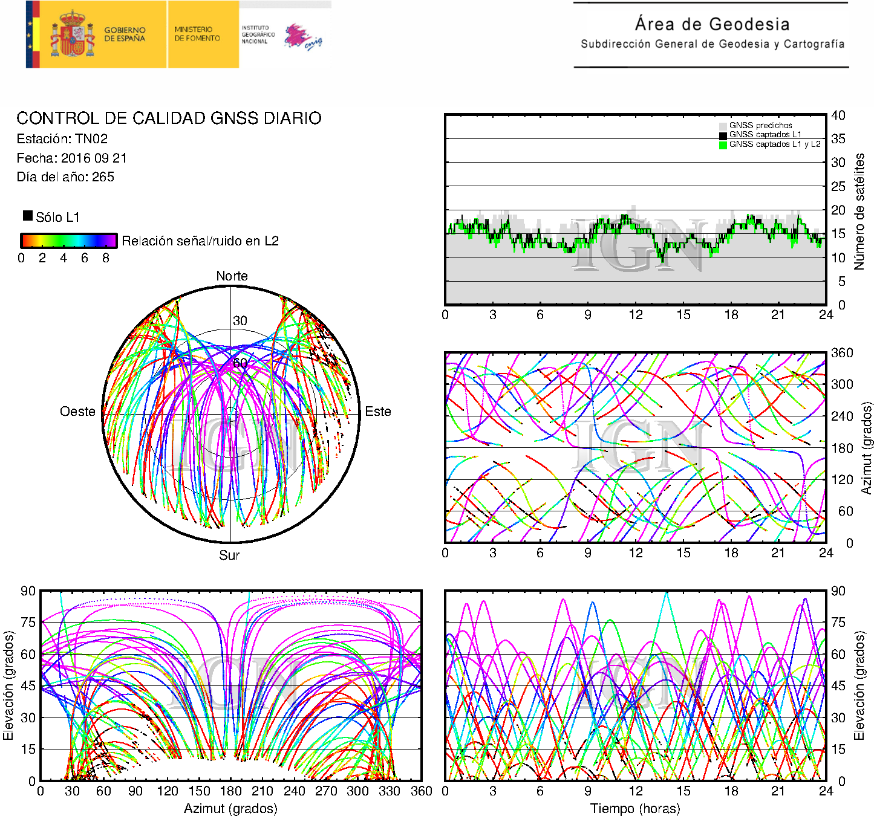This screenshot has height=816, width=874.
Task: Click the grey 'GNSS predichos' legend marker
Action: 723,126
